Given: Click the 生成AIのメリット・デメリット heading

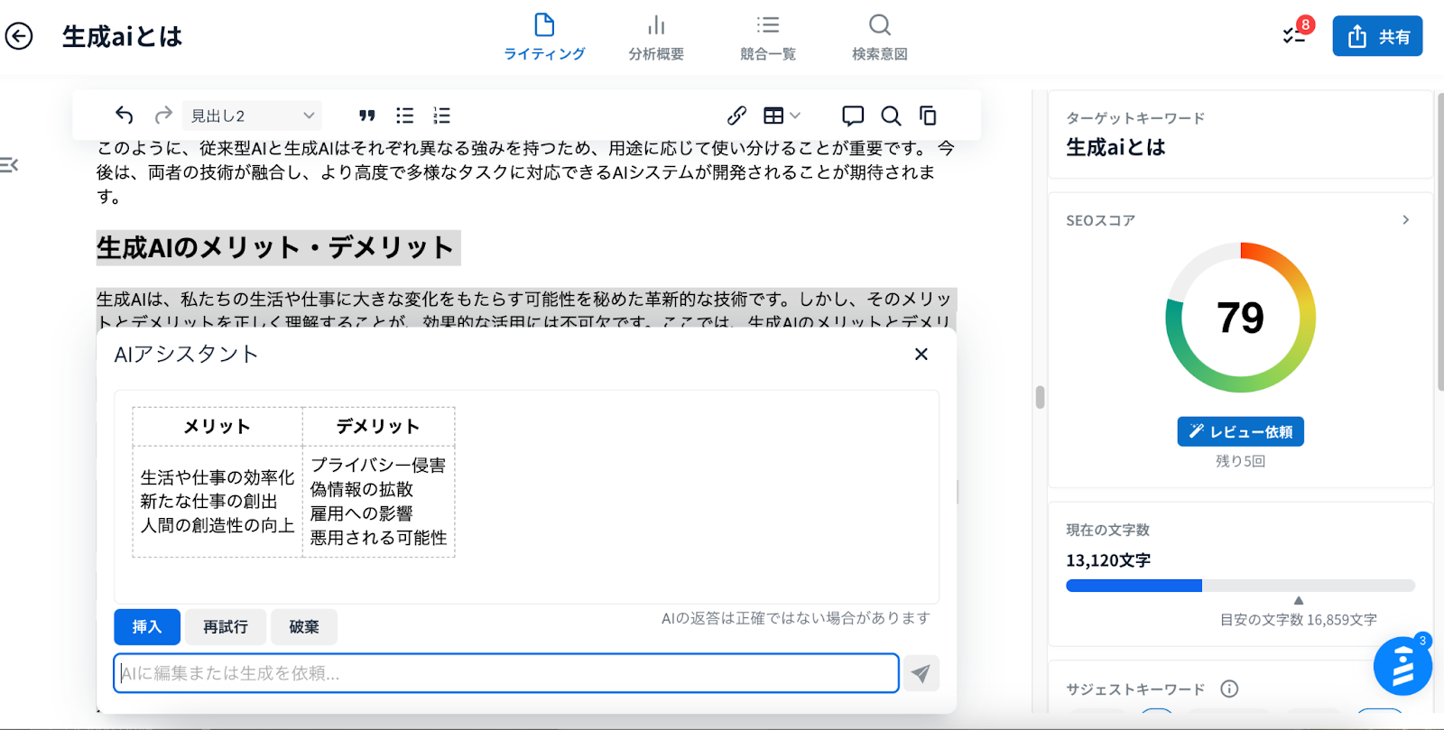Looking at the screenshot, I should click(275, 247).
